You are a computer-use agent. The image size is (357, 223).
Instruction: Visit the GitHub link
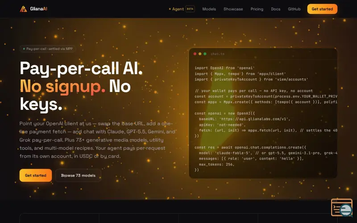294,9
